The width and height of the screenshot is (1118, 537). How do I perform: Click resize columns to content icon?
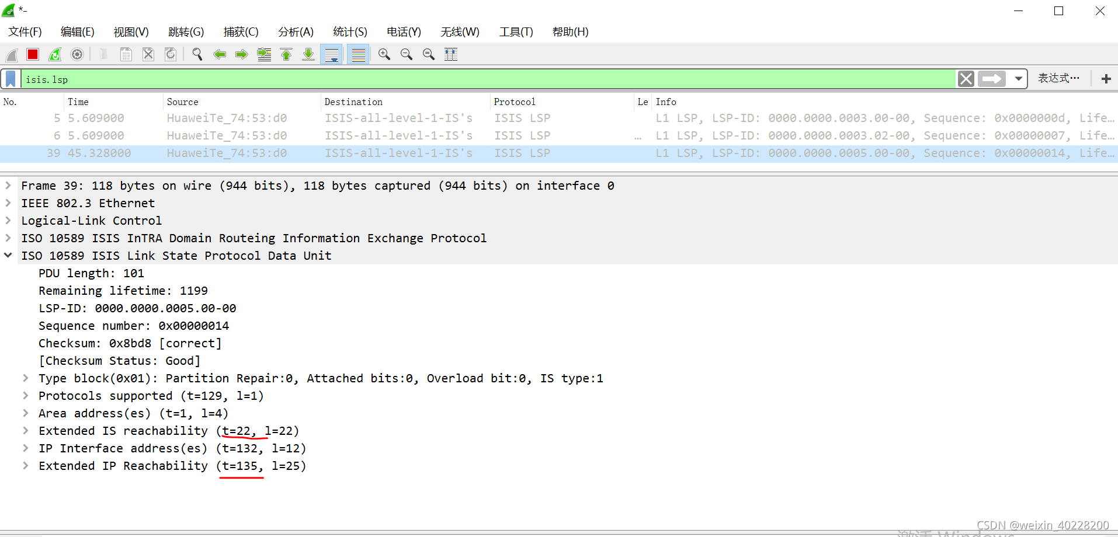451,55
